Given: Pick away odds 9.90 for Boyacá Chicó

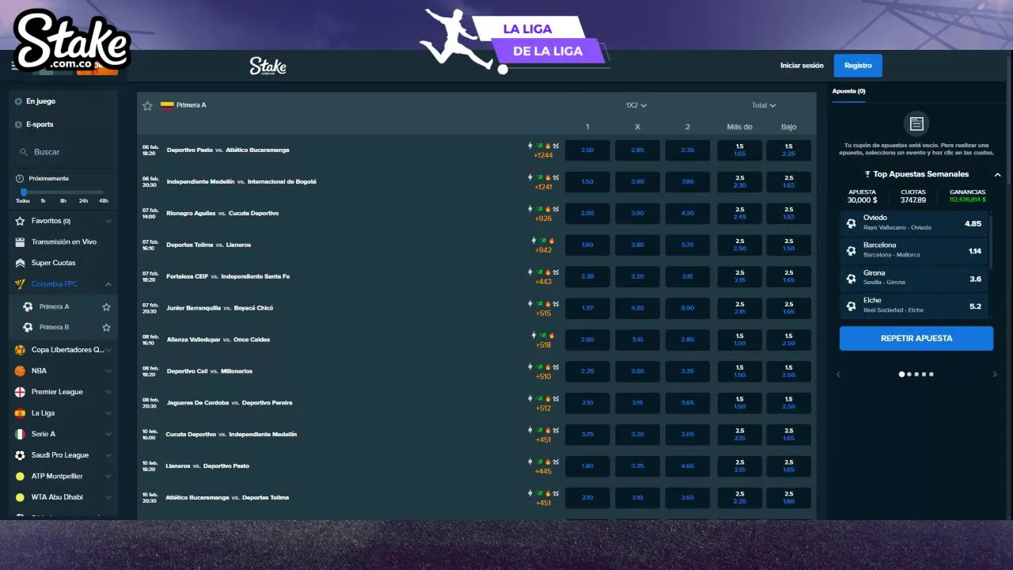Looking at the screenshot, I should (x=687, y=308).
